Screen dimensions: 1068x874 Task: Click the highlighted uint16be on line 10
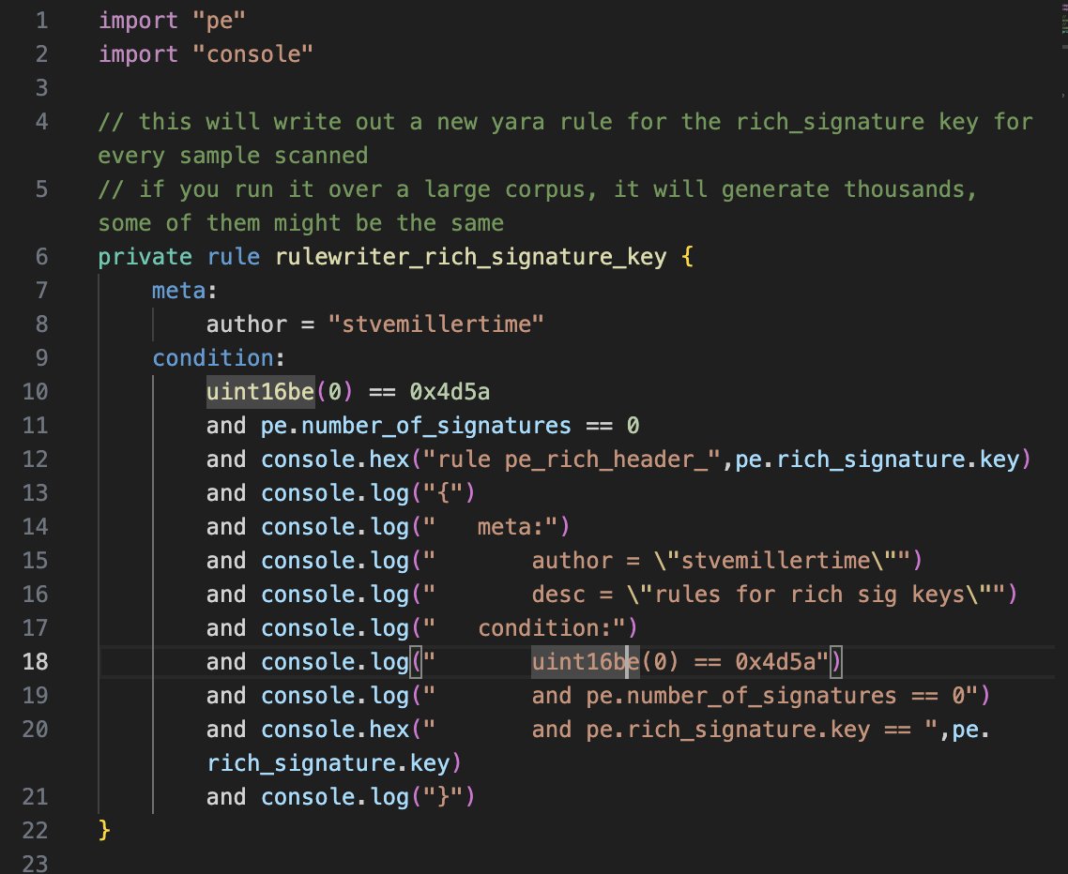coord(260,391)
